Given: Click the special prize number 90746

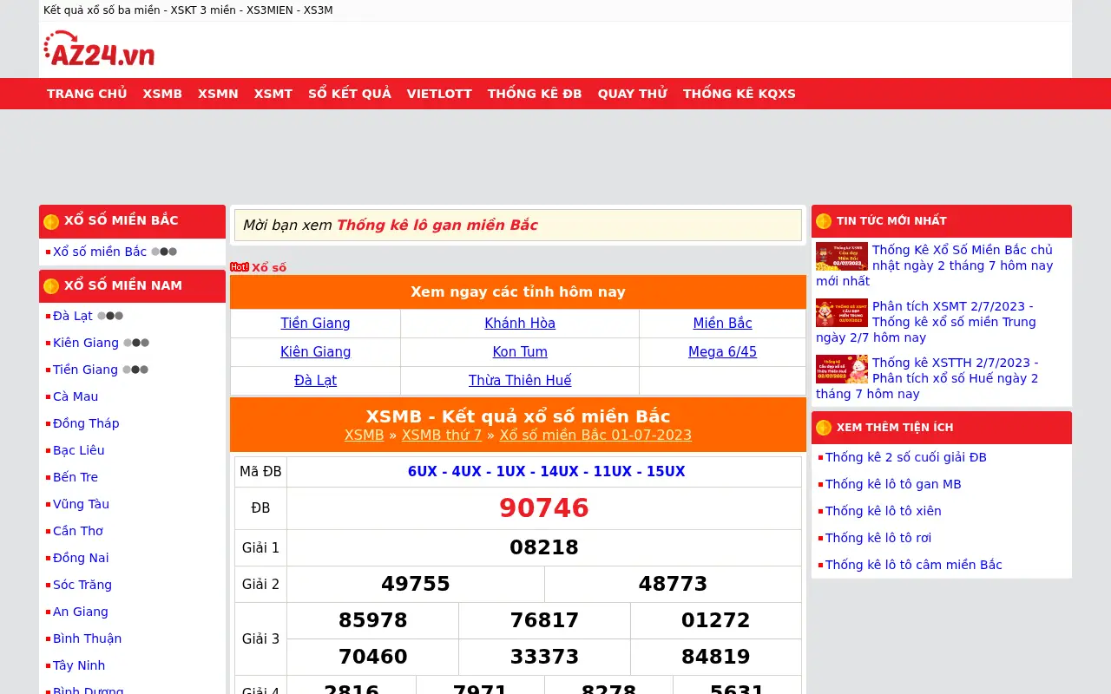Looking at the screenshot, I should coord(544,508).
